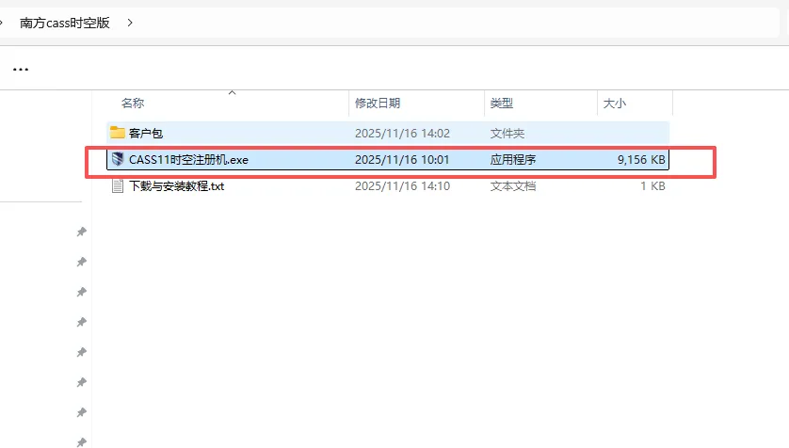Screen dimensions: 789x448
Task: Select the 下载与安装教程.txt document icon
Action: 118,186
